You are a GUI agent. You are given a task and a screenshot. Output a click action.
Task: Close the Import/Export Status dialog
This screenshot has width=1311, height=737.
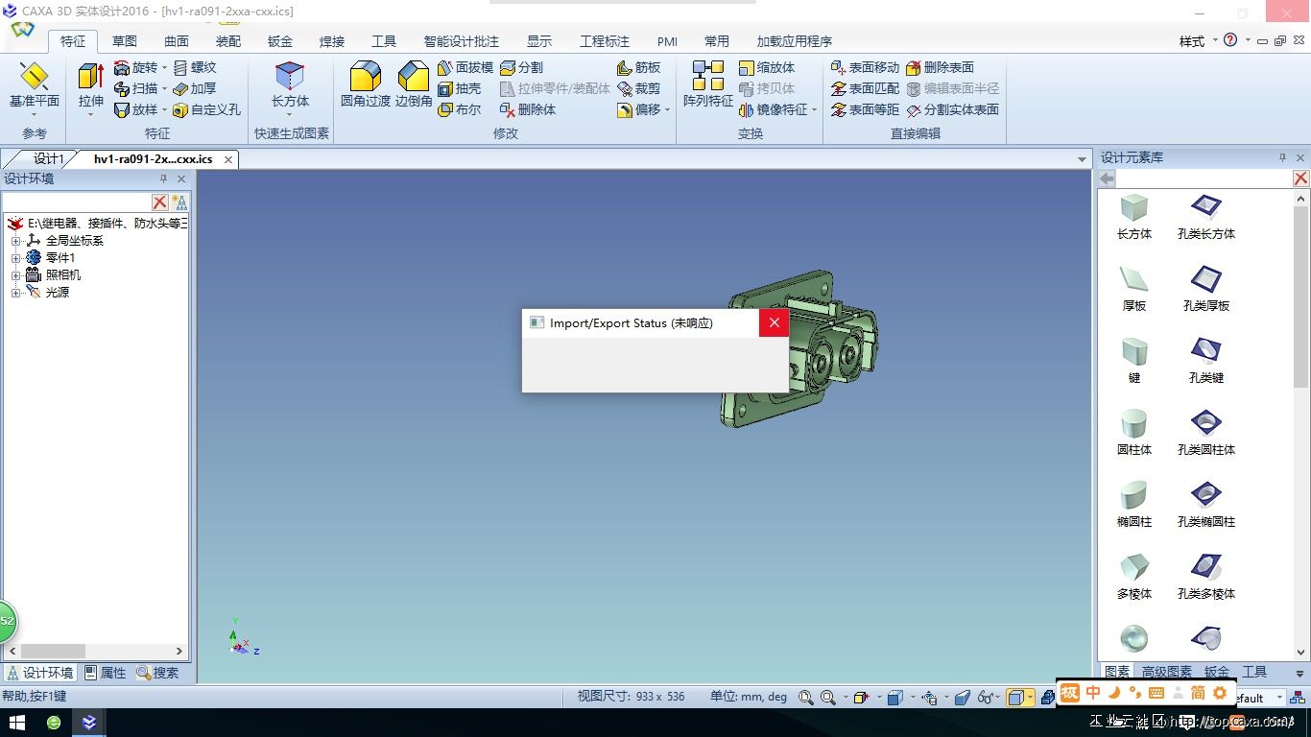click(x=775, y=322)
